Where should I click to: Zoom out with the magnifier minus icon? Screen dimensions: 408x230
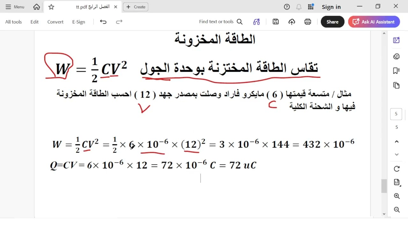[397, 210]
